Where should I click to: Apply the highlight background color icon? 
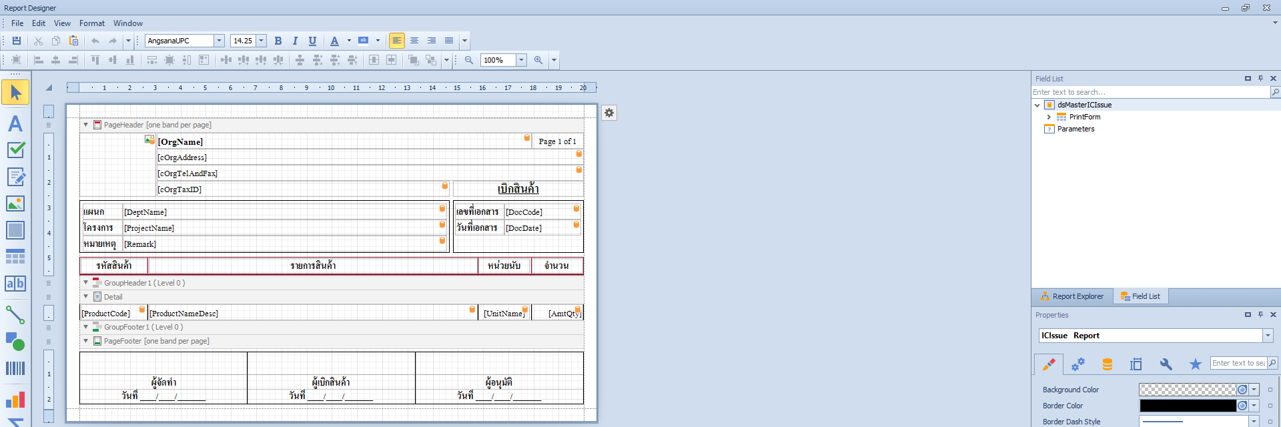[364, 41]
